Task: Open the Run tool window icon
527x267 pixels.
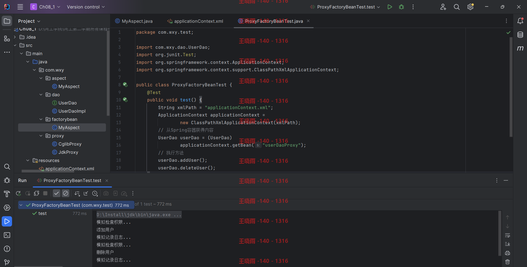Action: 7,221
